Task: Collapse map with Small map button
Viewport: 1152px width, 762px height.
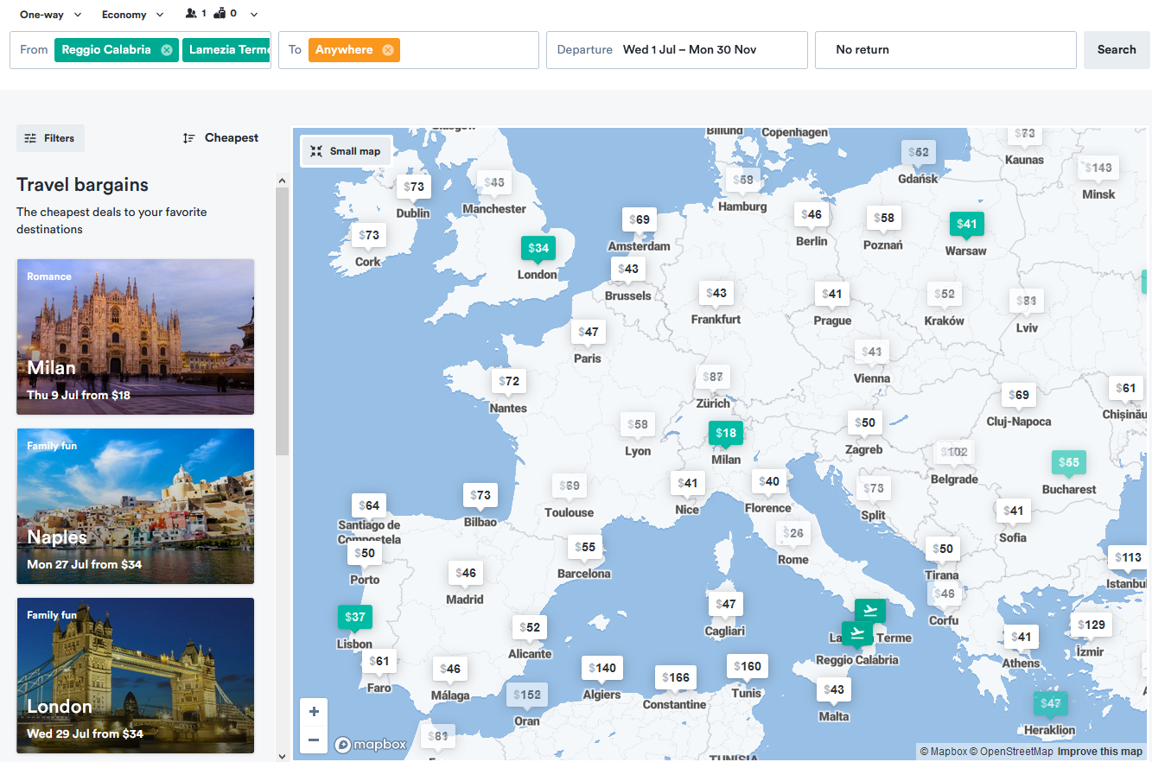Action: click(347, 151)
